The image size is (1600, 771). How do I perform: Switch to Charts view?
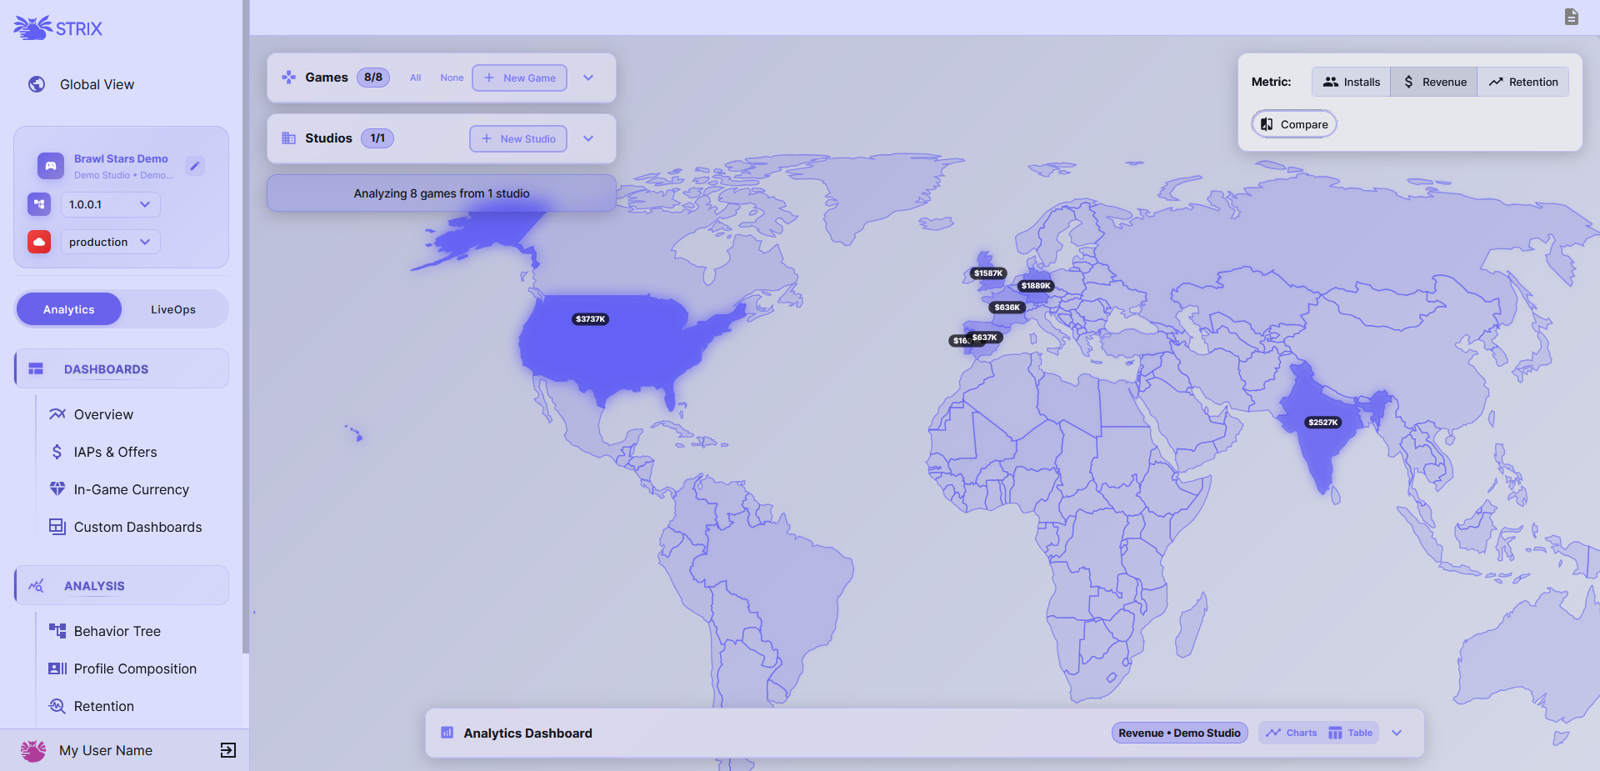[x=1291, y=733]
